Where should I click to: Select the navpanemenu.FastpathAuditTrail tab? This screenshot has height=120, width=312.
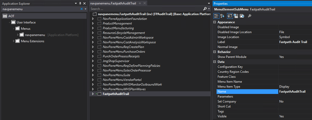(113, 3)
